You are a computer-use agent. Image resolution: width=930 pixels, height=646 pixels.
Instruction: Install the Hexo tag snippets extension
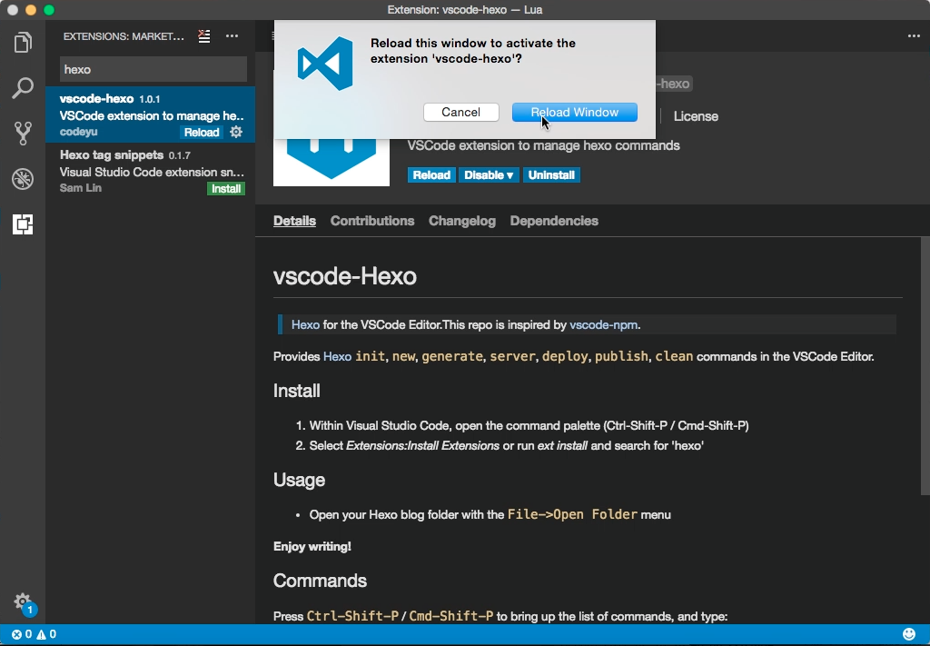[x=226, y=189]
